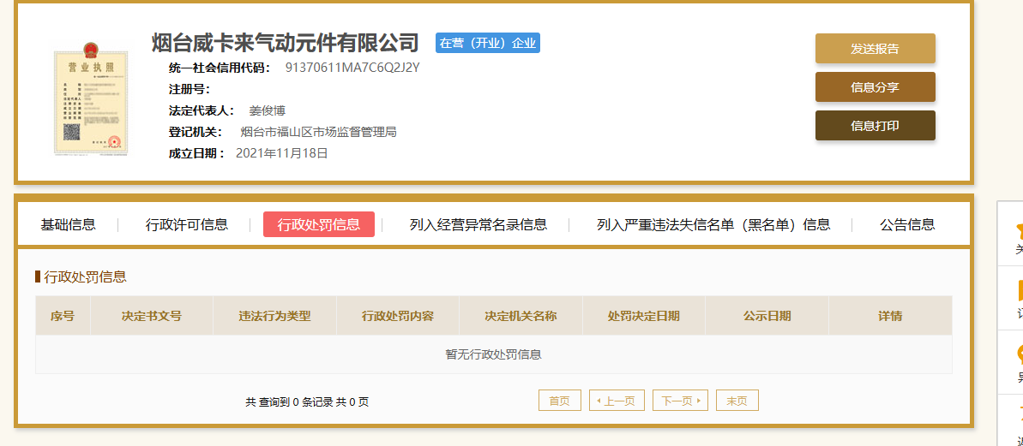Click 详情 column header
This screenshot has height=446, width=1023.
(x=890, y=316)
